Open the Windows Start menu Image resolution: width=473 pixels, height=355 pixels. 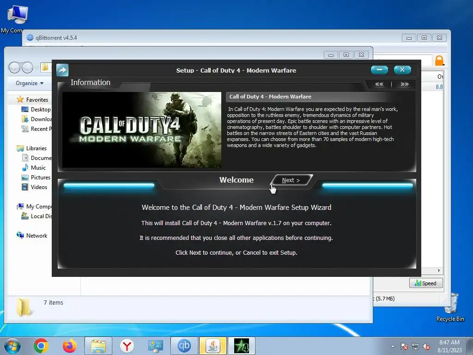tap(12, 346)
